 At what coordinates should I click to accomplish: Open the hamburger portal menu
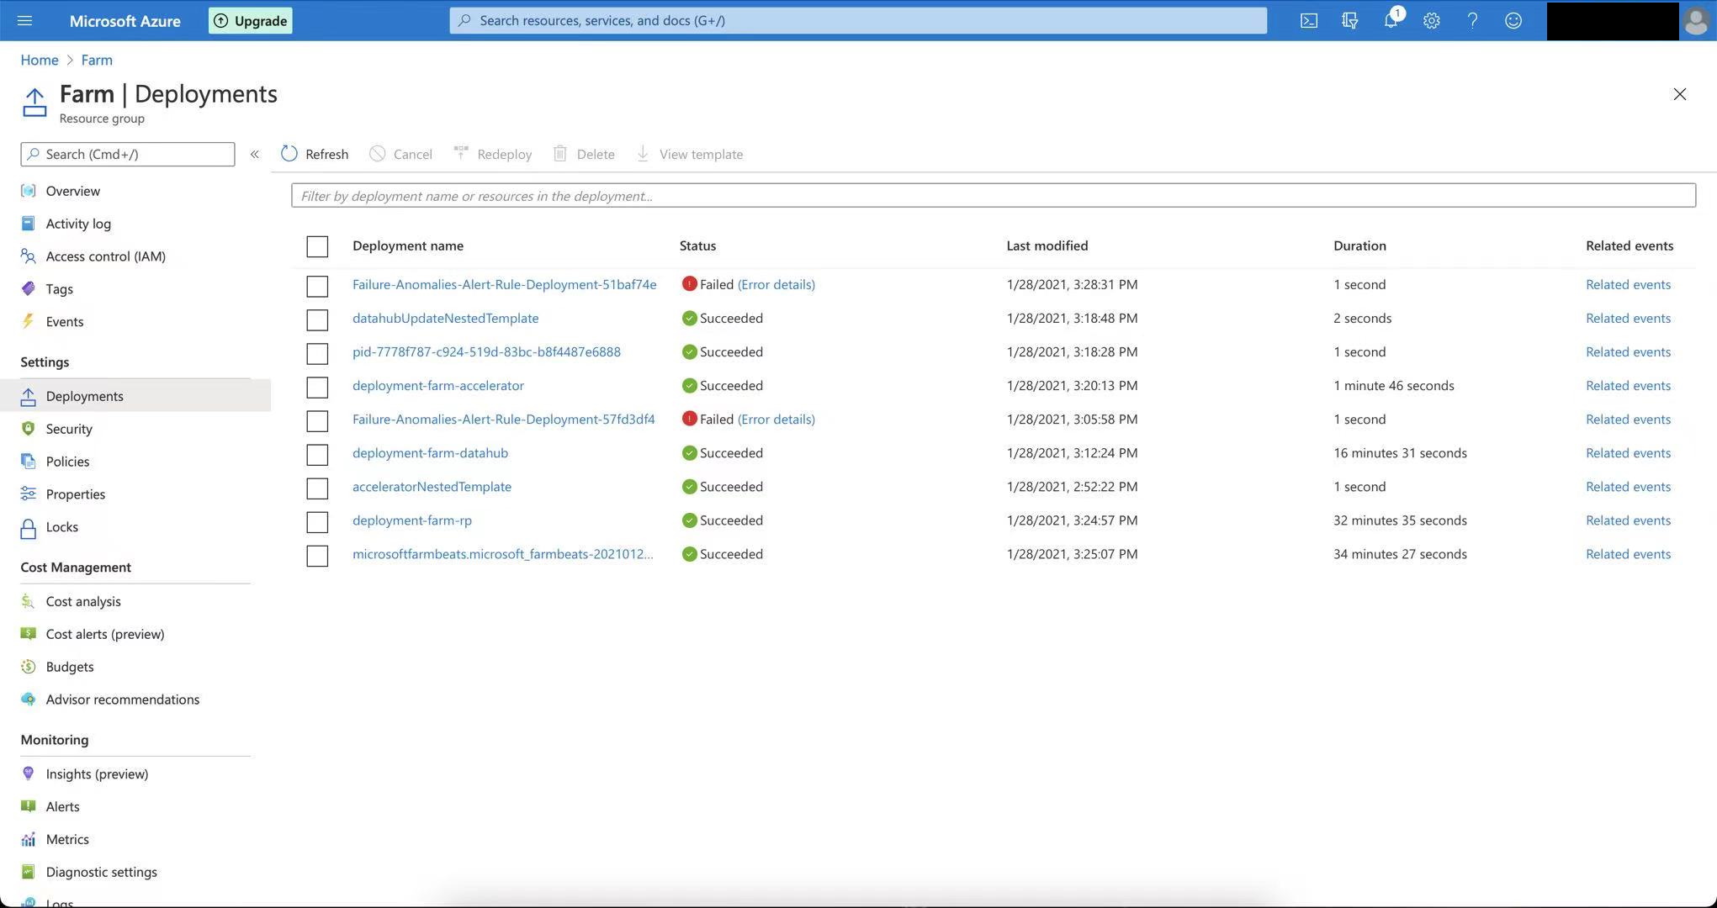(x=24, y=21)
